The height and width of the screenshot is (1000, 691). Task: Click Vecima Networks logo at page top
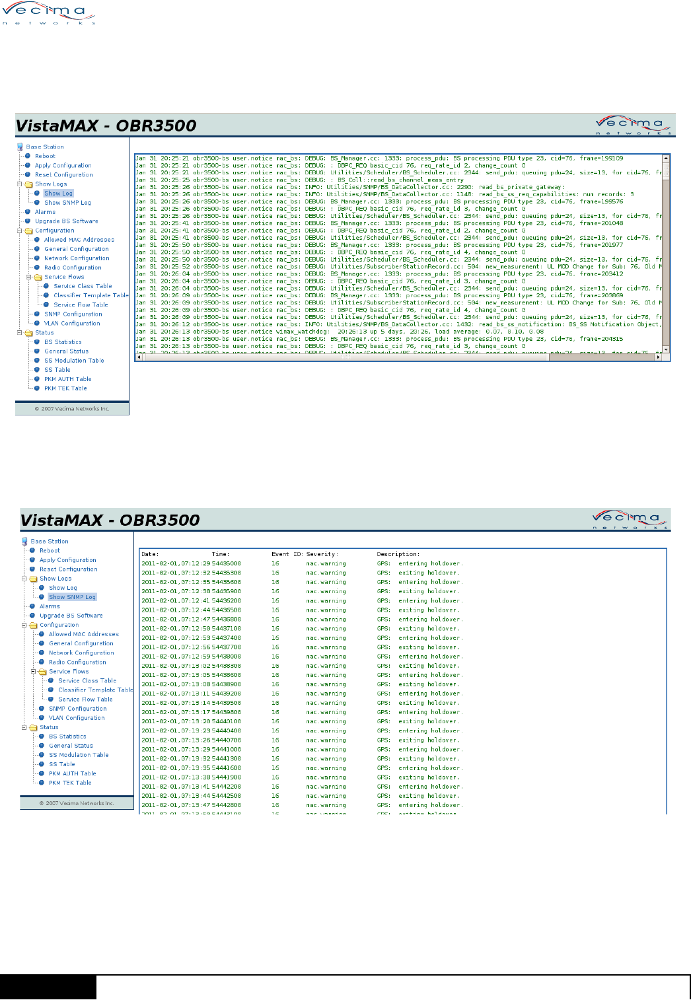tap(49, 13)
